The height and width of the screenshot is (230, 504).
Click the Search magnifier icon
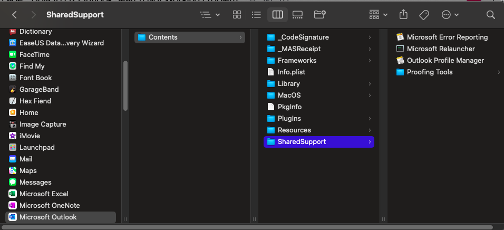pyautogui.click(x=490, y=15)
